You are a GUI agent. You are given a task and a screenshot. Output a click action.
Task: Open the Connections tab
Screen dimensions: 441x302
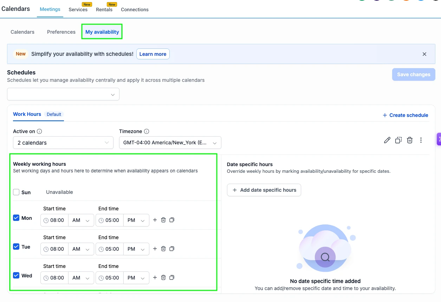point(135,9)
